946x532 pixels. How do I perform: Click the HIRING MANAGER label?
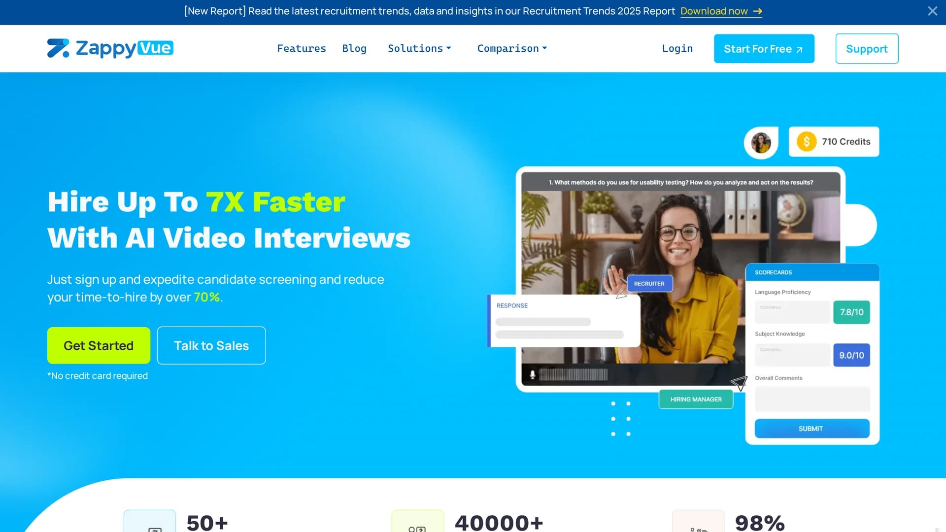pyautogui.click(x=696, y=399)
